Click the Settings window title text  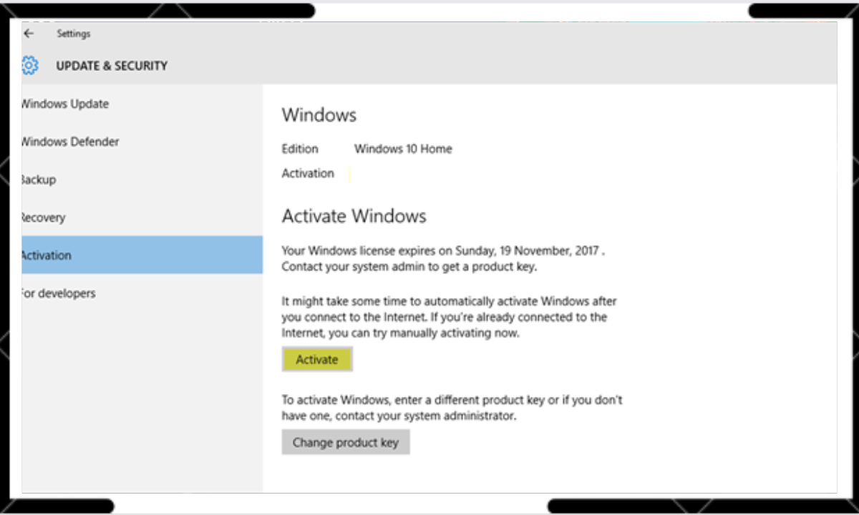click(74, 34)
